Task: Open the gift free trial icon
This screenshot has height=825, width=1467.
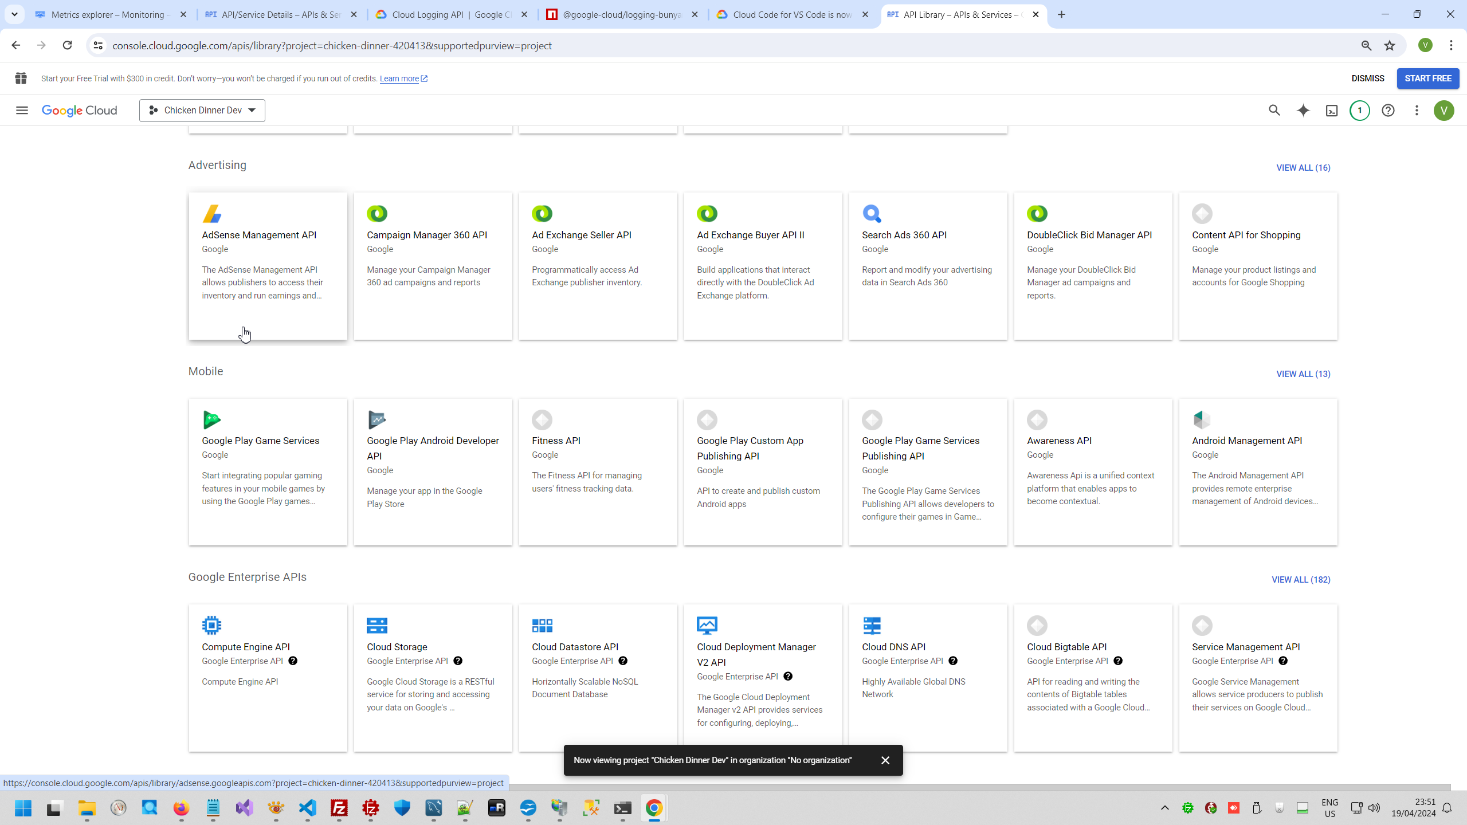Action: coord(21,78)
